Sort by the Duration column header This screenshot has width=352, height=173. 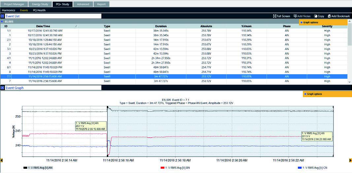point(161,26)
